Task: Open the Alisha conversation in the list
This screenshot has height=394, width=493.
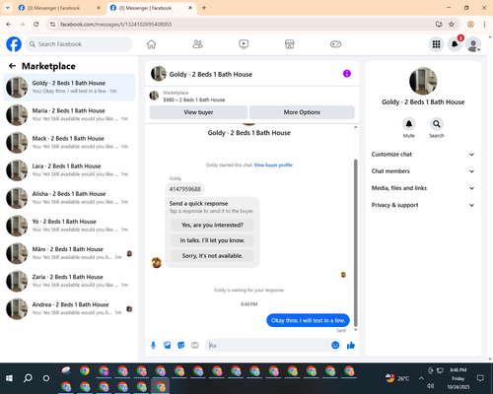Action: tap(69, 198)
